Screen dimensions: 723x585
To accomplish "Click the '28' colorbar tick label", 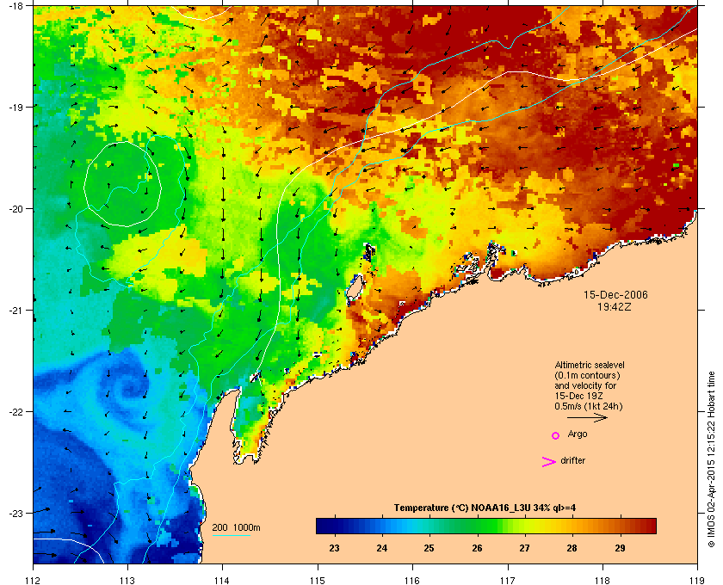I will pos(572,548).
